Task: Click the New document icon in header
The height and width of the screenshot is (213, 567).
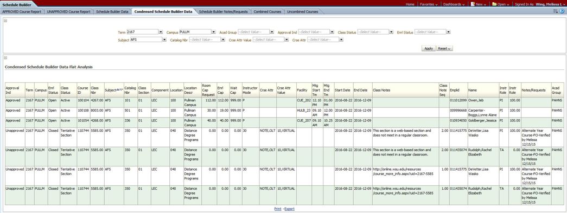Action: (x=473, y=4)
